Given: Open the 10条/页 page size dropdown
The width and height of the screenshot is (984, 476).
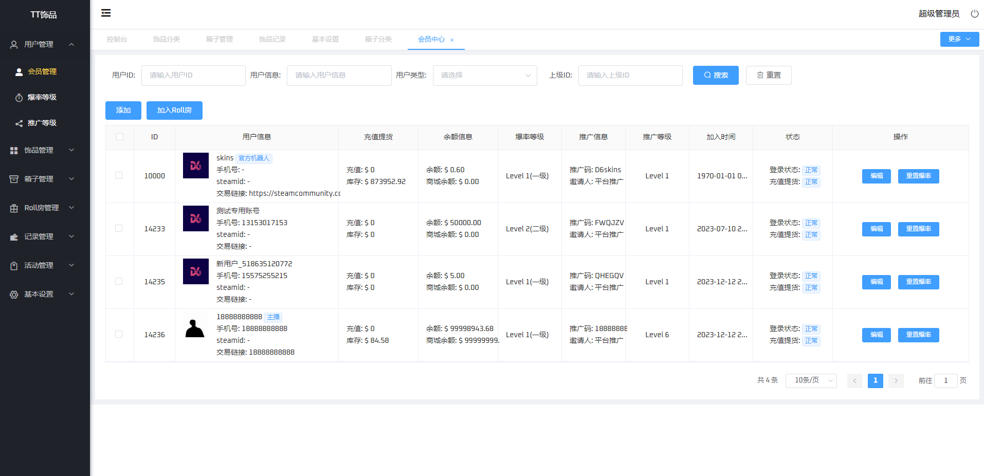Looking at the screenshot, I should coord(811,380).
